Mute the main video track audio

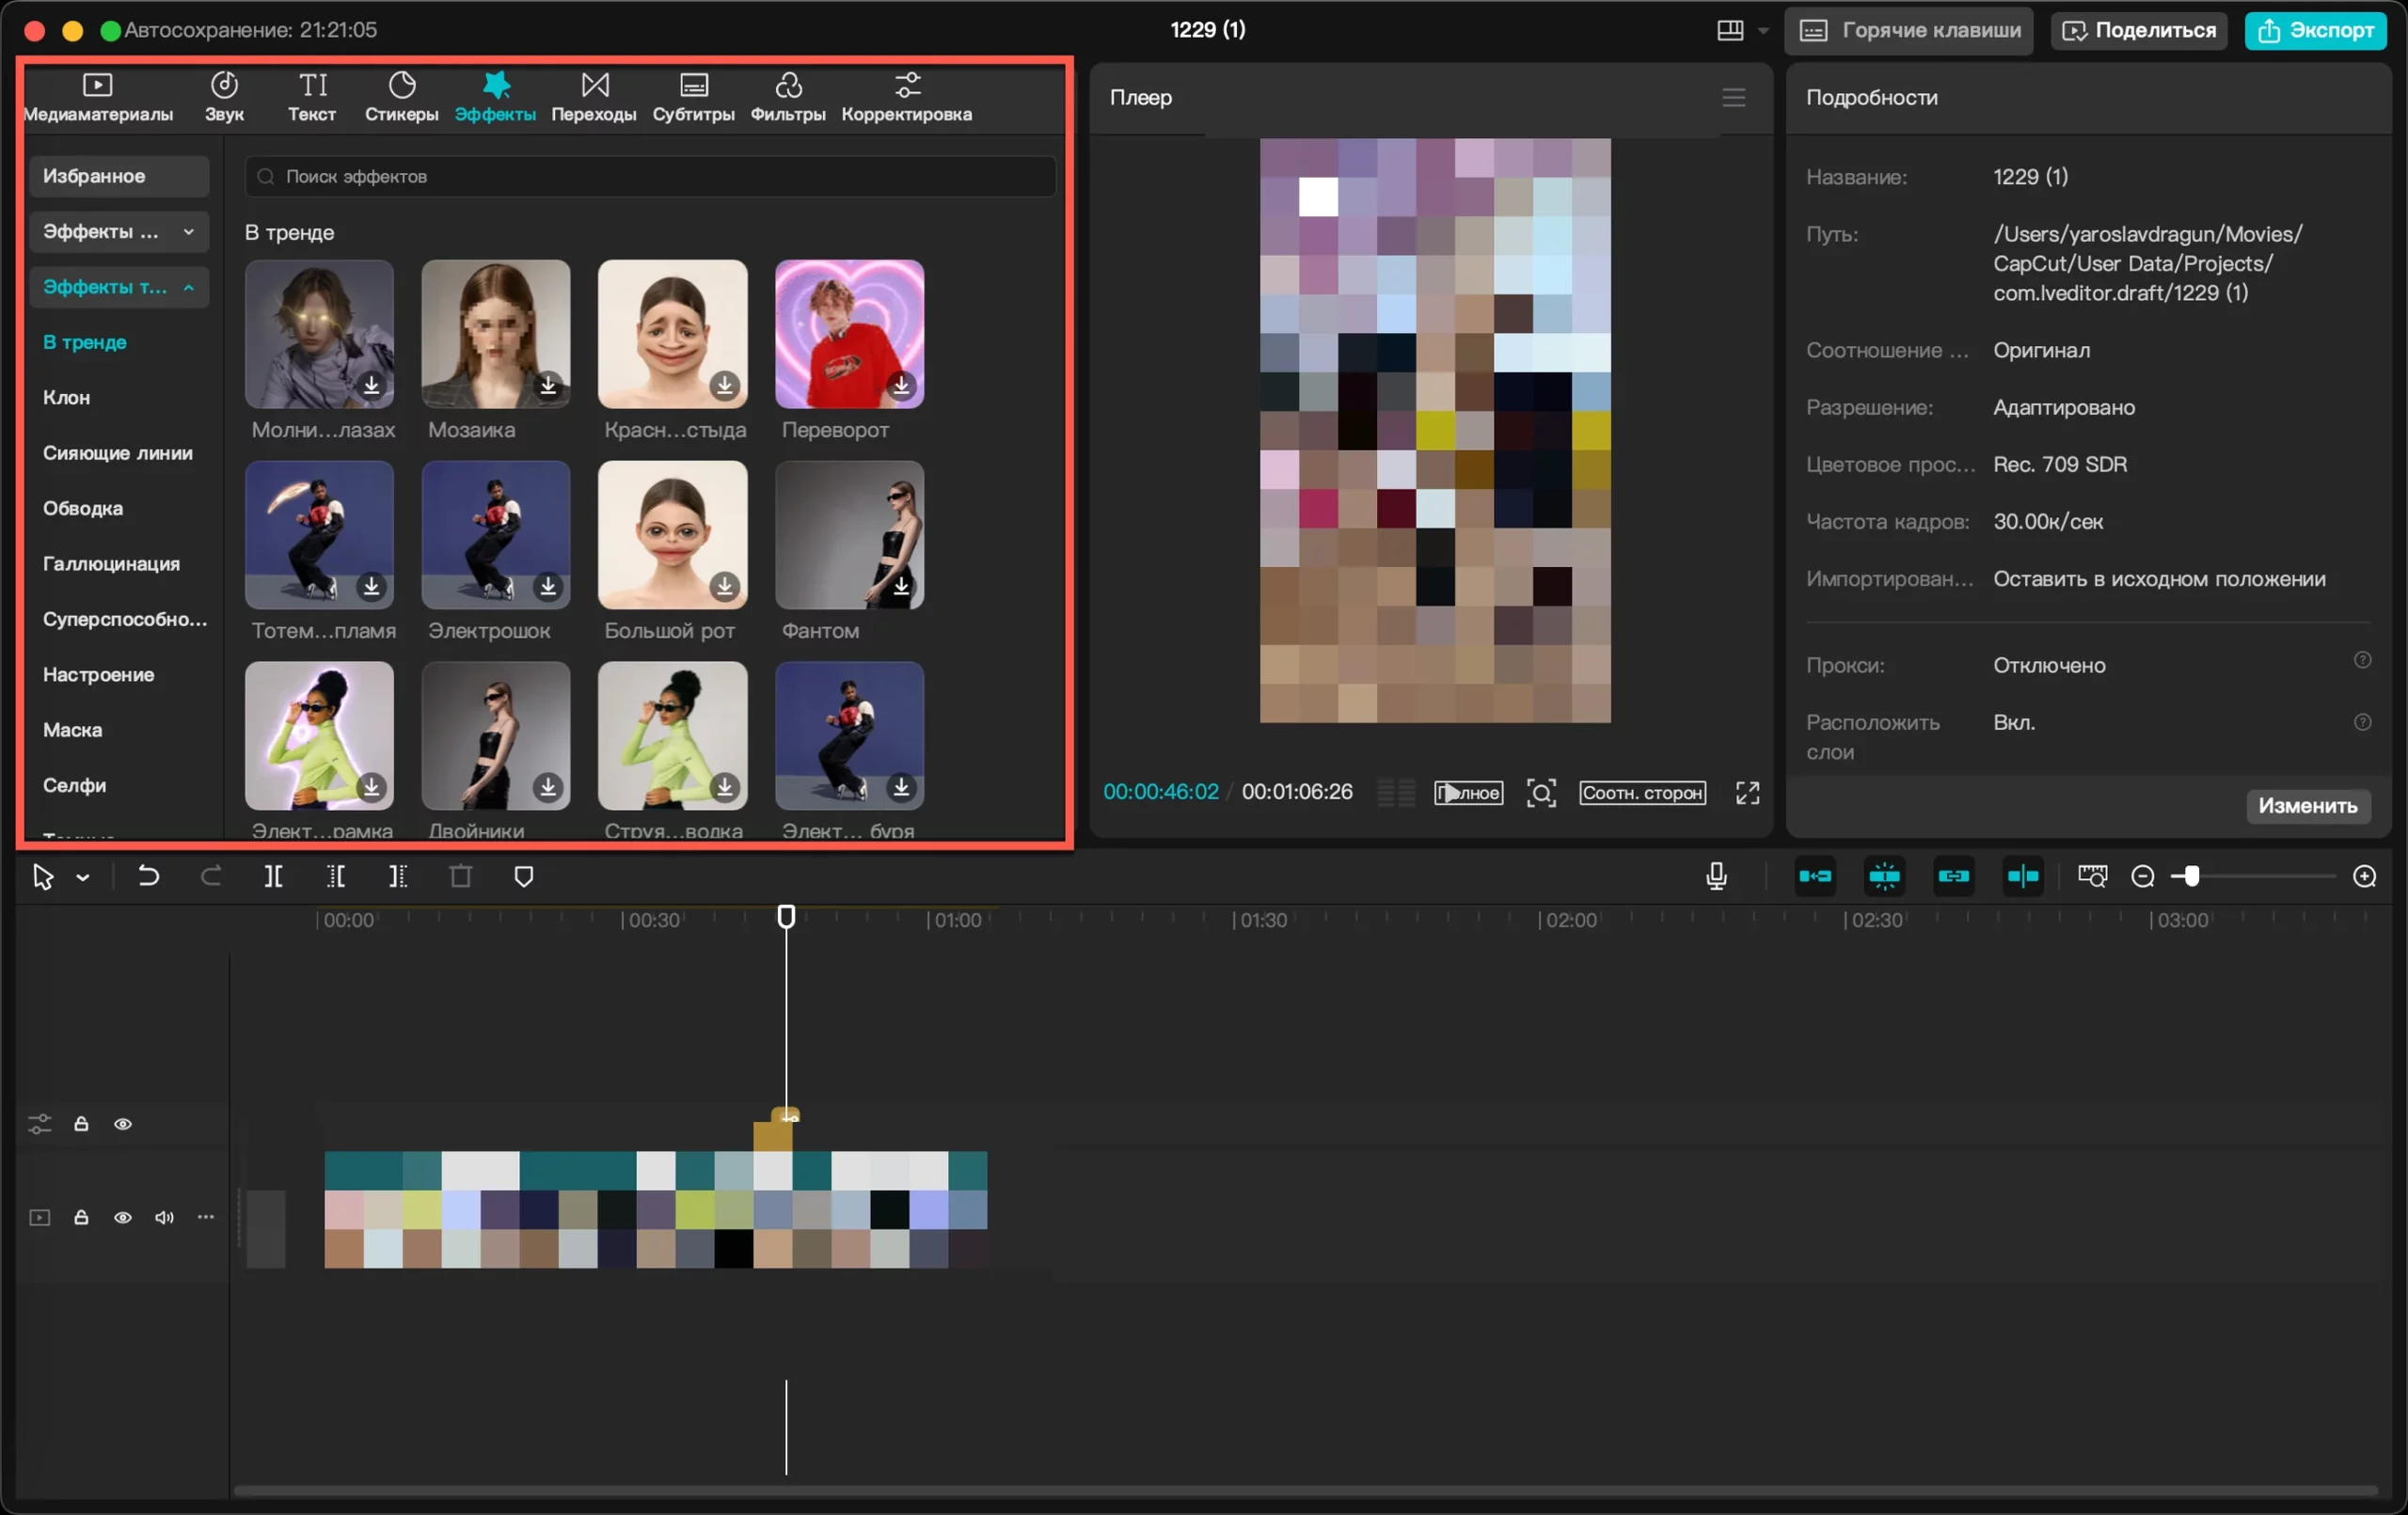164,1217
